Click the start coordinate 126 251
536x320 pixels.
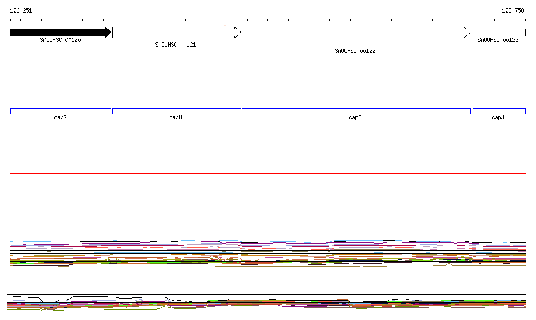point(21,10)
